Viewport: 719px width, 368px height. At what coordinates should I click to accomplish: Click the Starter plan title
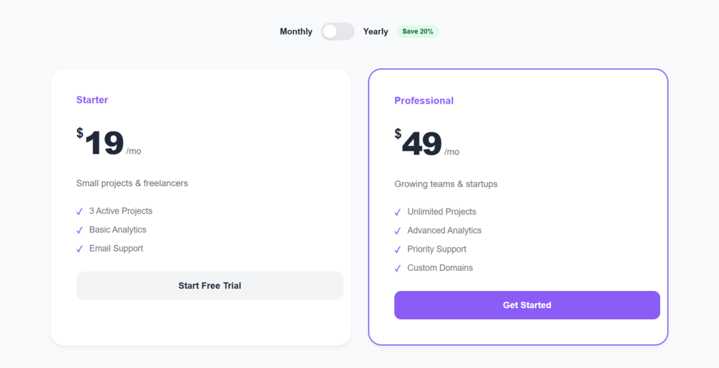92,100
